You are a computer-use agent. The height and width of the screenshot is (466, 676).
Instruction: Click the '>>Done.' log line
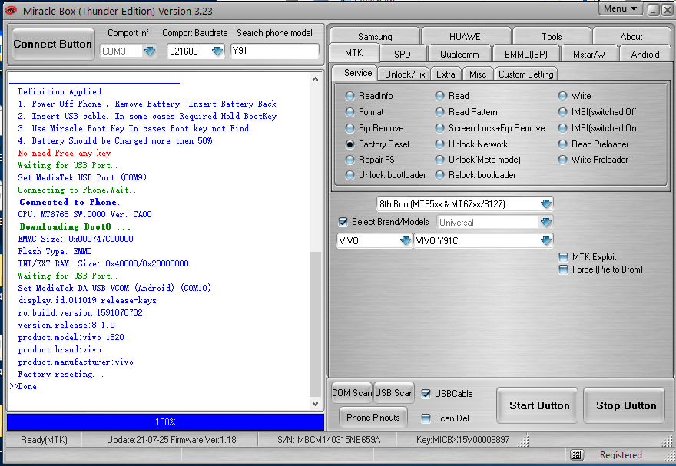coord(25,386)
